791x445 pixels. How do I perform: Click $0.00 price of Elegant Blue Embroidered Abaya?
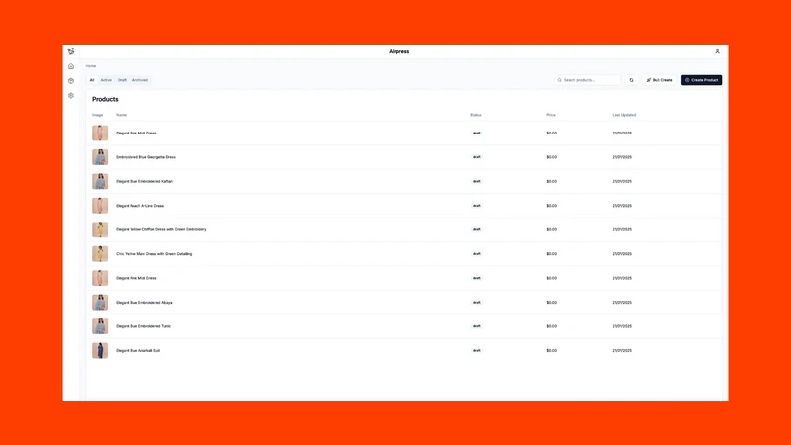[551, 303]
